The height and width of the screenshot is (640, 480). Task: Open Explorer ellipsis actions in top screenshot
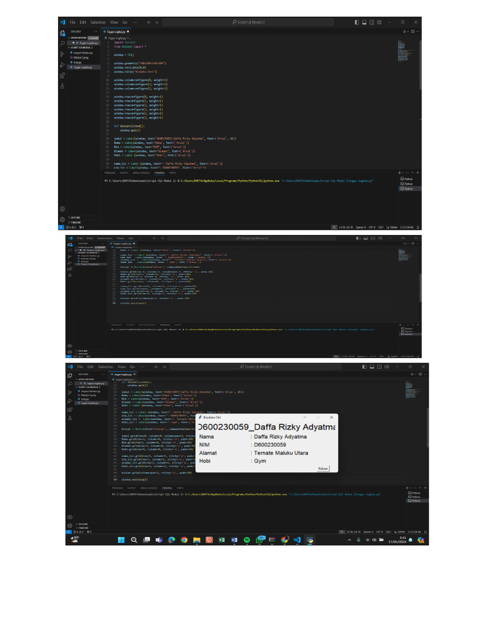(x=96, y=31)
